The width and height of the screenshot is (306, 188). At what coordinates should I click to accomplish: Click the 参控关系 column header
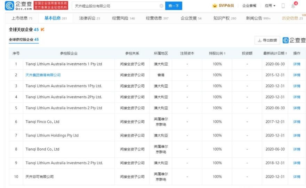point(132,53)
